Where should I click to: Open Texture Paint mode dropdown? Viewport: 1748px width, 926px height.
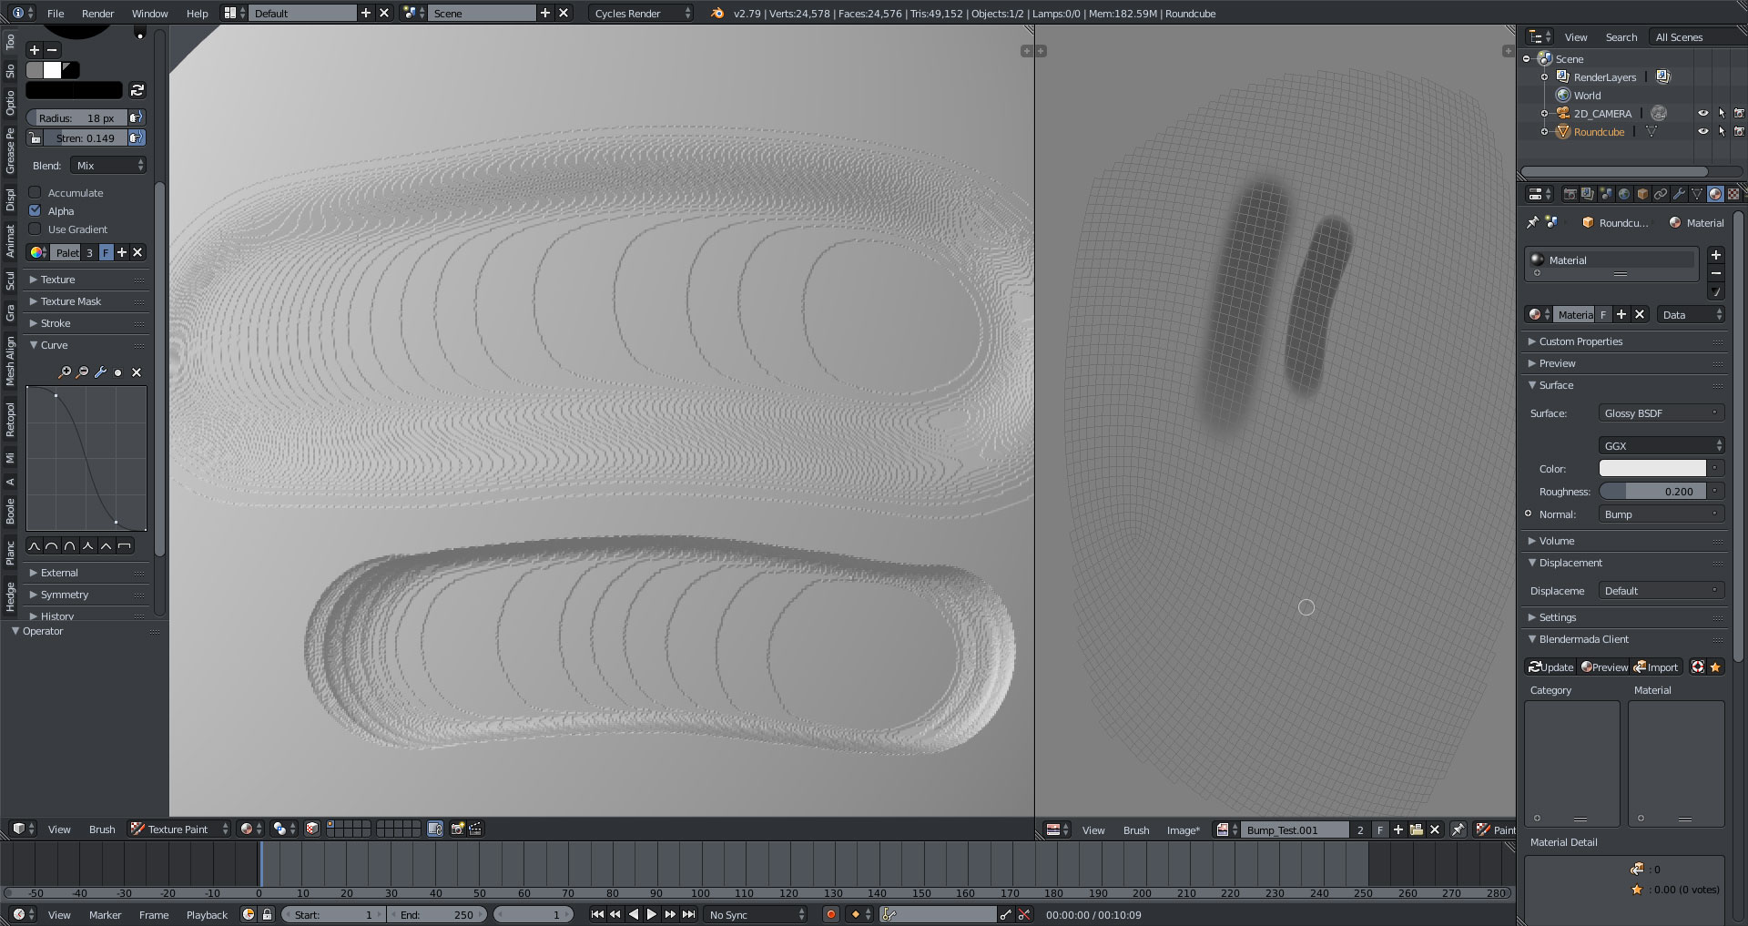coord(179,829)
